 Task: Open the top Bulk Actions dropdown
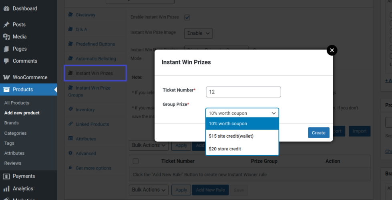149,145
